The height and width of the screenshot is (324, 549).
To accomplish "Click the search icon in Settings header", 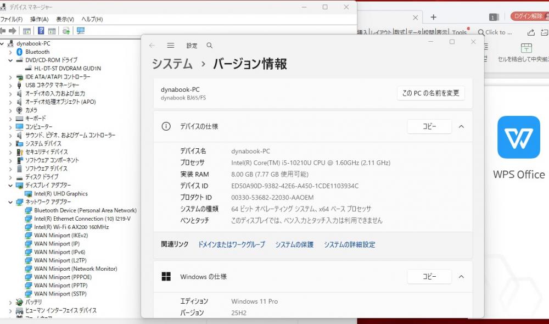I will pos(209,46).
